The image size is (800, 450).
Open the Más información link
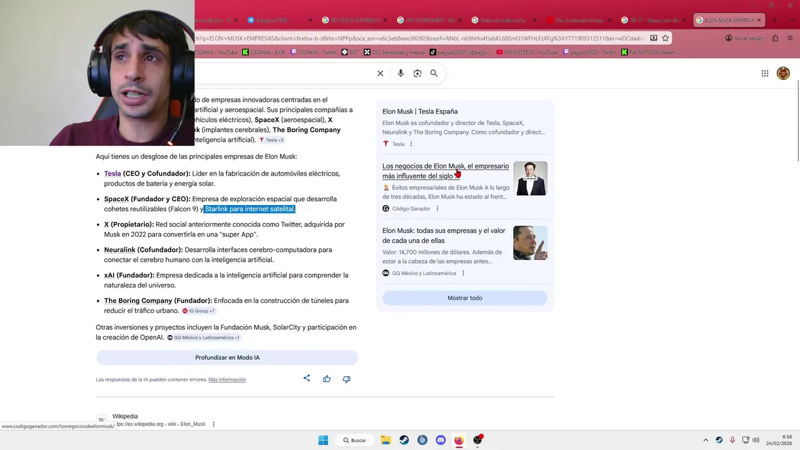(227, 379)
